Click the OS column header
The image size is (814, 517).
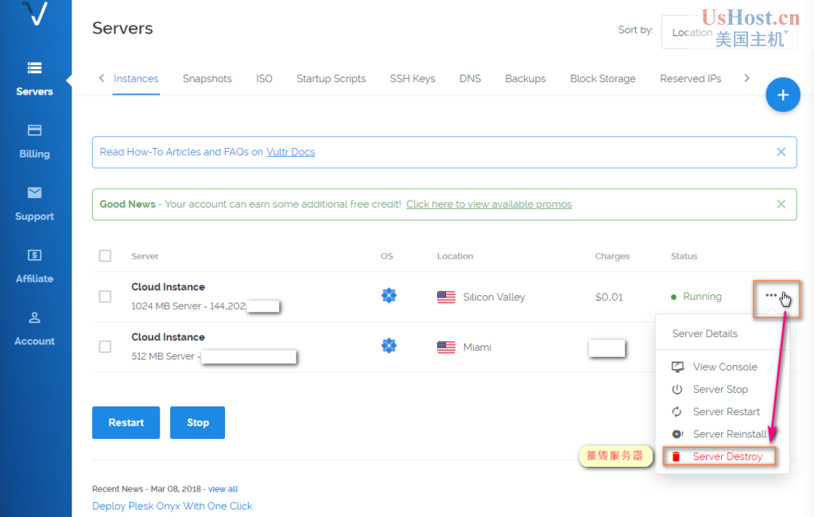pyautogui.click(x=387, y=256)
